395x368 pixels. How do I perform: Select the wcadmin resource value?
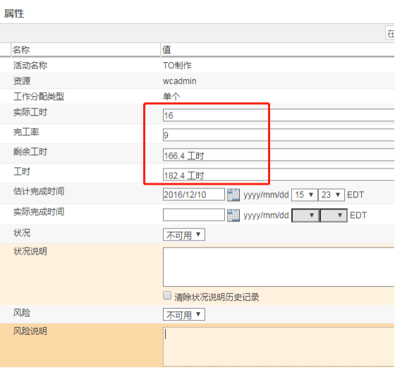click(180, 81)
